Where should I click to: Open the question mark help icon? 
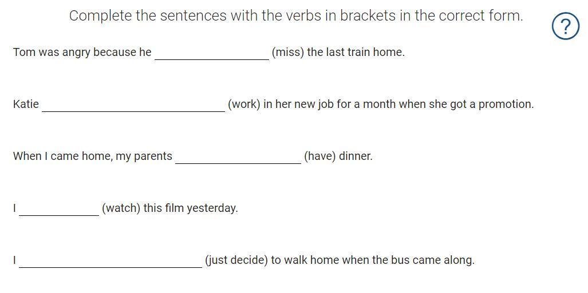[565, 26]
